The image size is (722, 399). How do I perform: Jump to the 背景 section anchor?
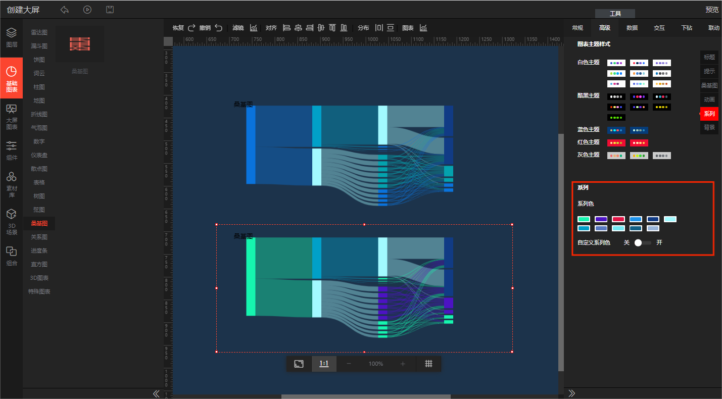pos(709,128)
